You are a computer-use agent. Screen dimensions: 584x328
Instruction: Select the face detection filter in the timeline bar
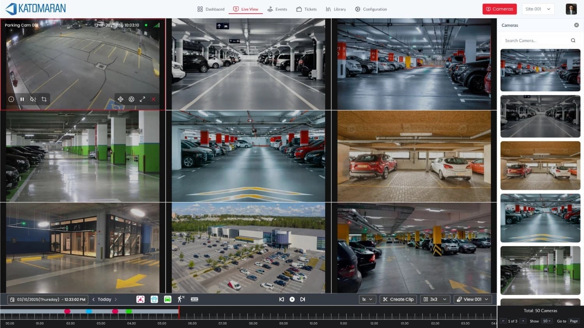[141, 299]
